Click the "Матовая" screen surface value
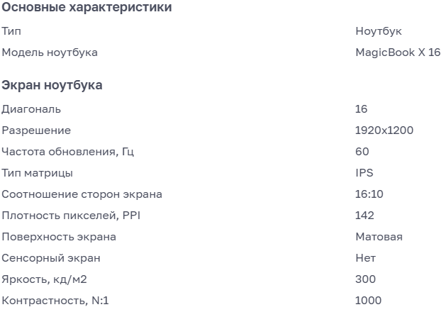Viewport: 446px width, 312px height. click(x=379, y=237)
